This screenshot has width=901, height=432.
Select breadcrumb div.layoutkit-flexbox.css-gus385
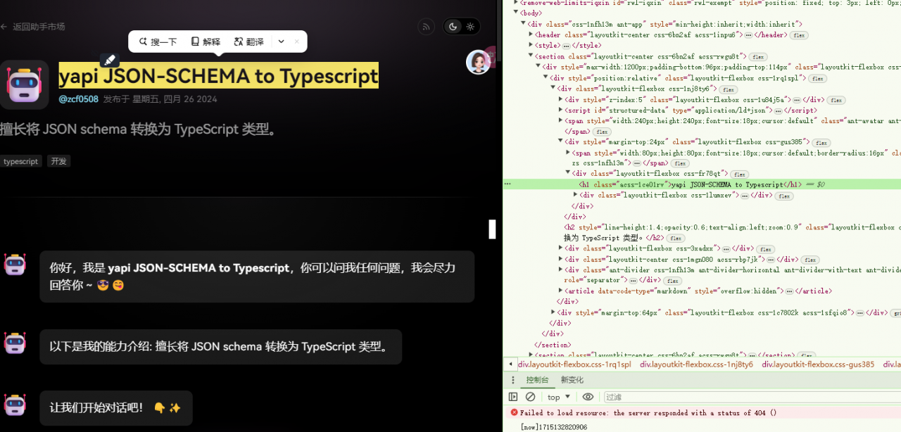pyautogui.click(x=818, y=364)
